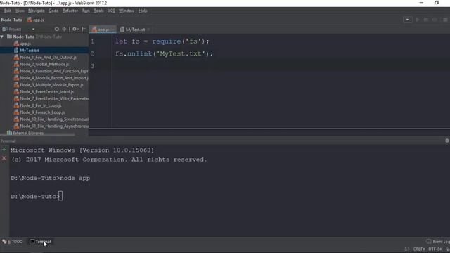
Task: Select Node_4_Module_Export_And_Import file
Action: tap(54, 78)
